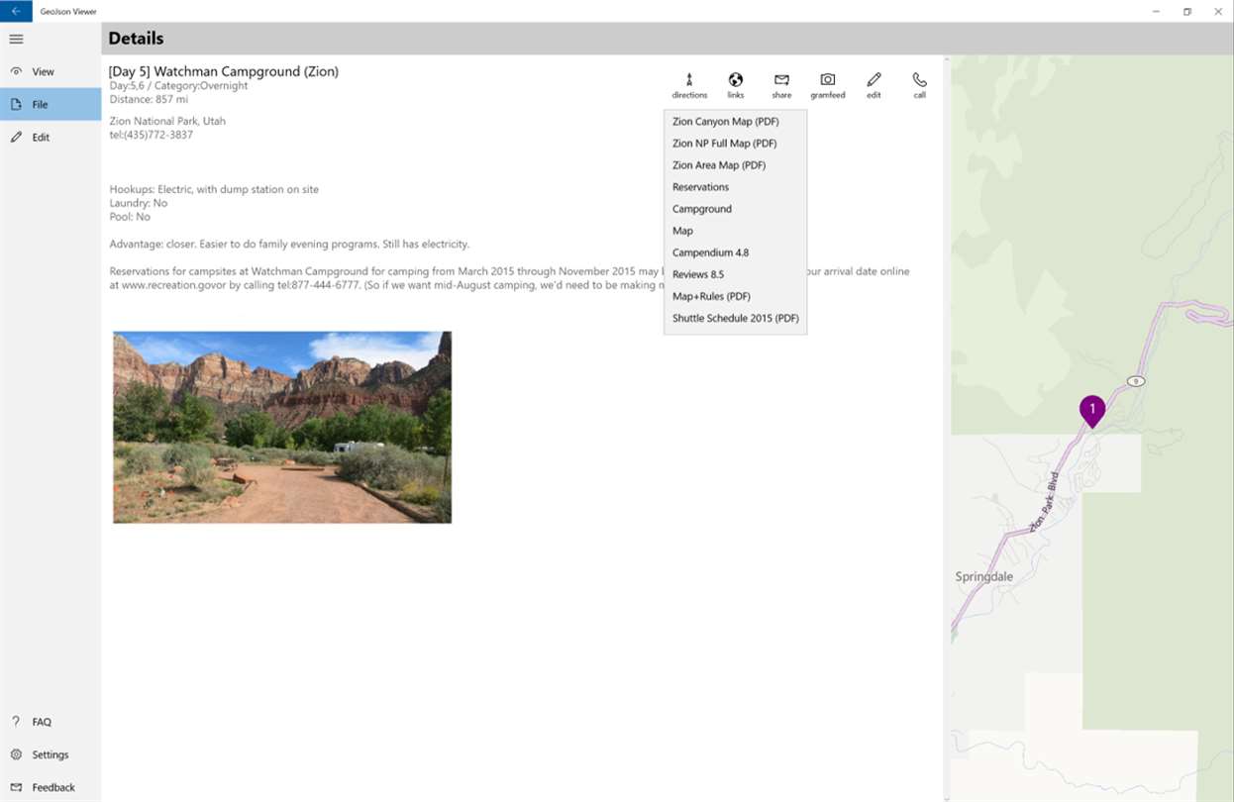Select the Edit sidebar item

pyautogui.click(x=51, y=137)
